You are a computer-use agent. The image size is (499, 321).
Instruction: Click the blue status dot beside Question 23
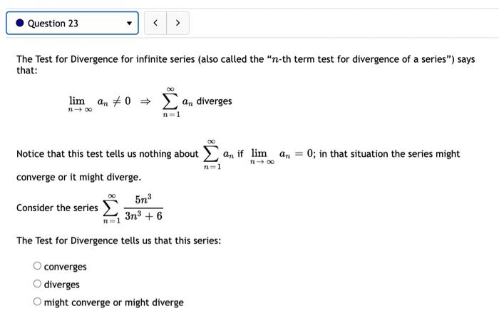pyautogui.click(x=20, y=23)
